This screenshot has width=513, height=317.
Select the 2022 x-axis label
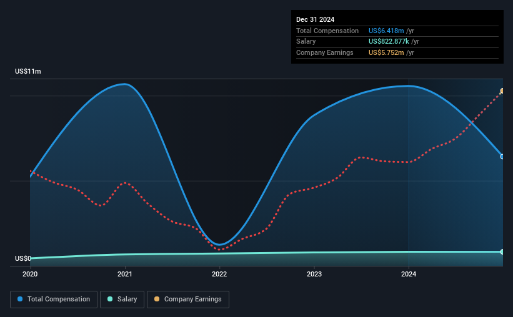pos(219,274)
